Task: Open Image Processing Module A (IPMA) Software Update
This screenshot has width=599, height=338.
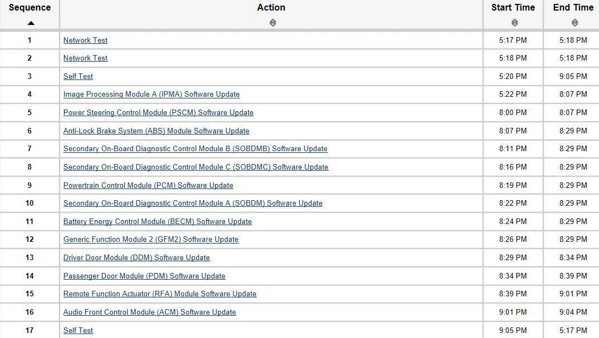Action: 152,95
